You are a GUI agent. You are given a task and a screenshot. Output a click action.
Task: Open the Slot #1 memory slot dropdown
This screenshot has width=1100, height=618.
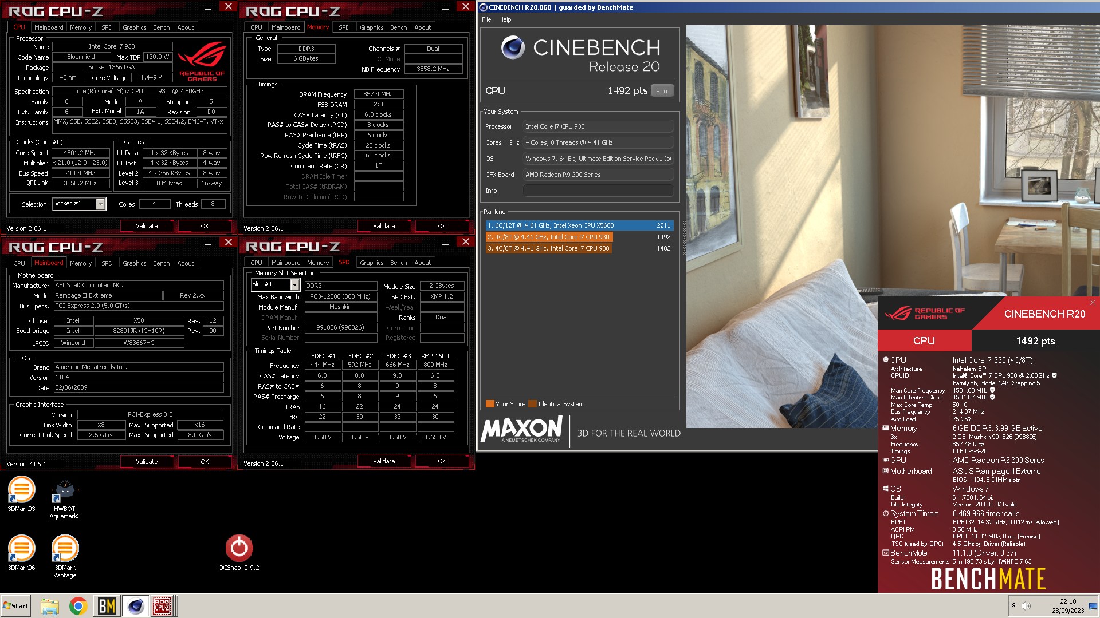[294, 284]
